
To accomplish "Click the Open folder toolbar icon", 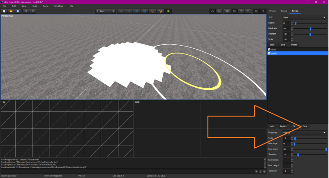I will (11, 11).
